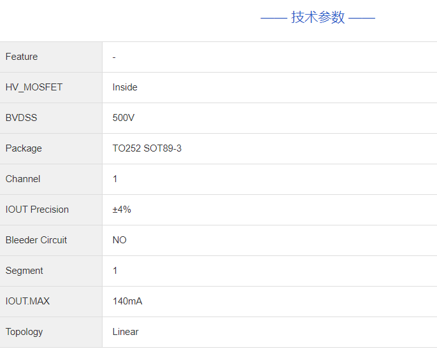
Task: Click the 500V BVDSS value
Action: (x=124, y=118)
